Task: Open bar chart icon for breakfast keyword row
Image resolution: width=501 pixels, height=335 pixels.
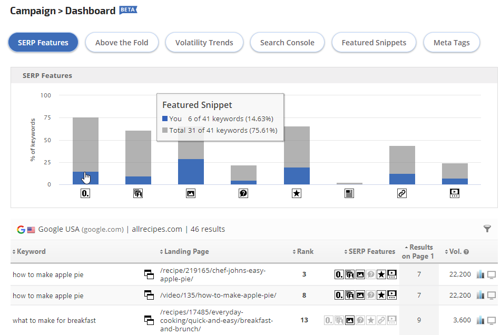Action: click(480, 320)
